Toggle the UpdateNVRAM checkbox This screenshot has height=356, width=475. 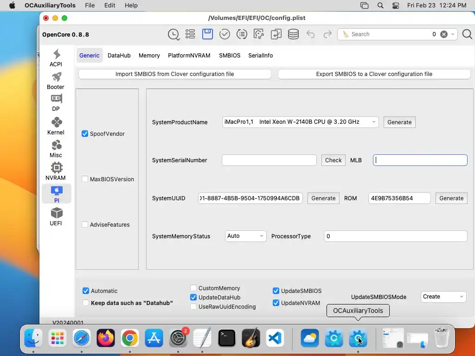(276, 303)
